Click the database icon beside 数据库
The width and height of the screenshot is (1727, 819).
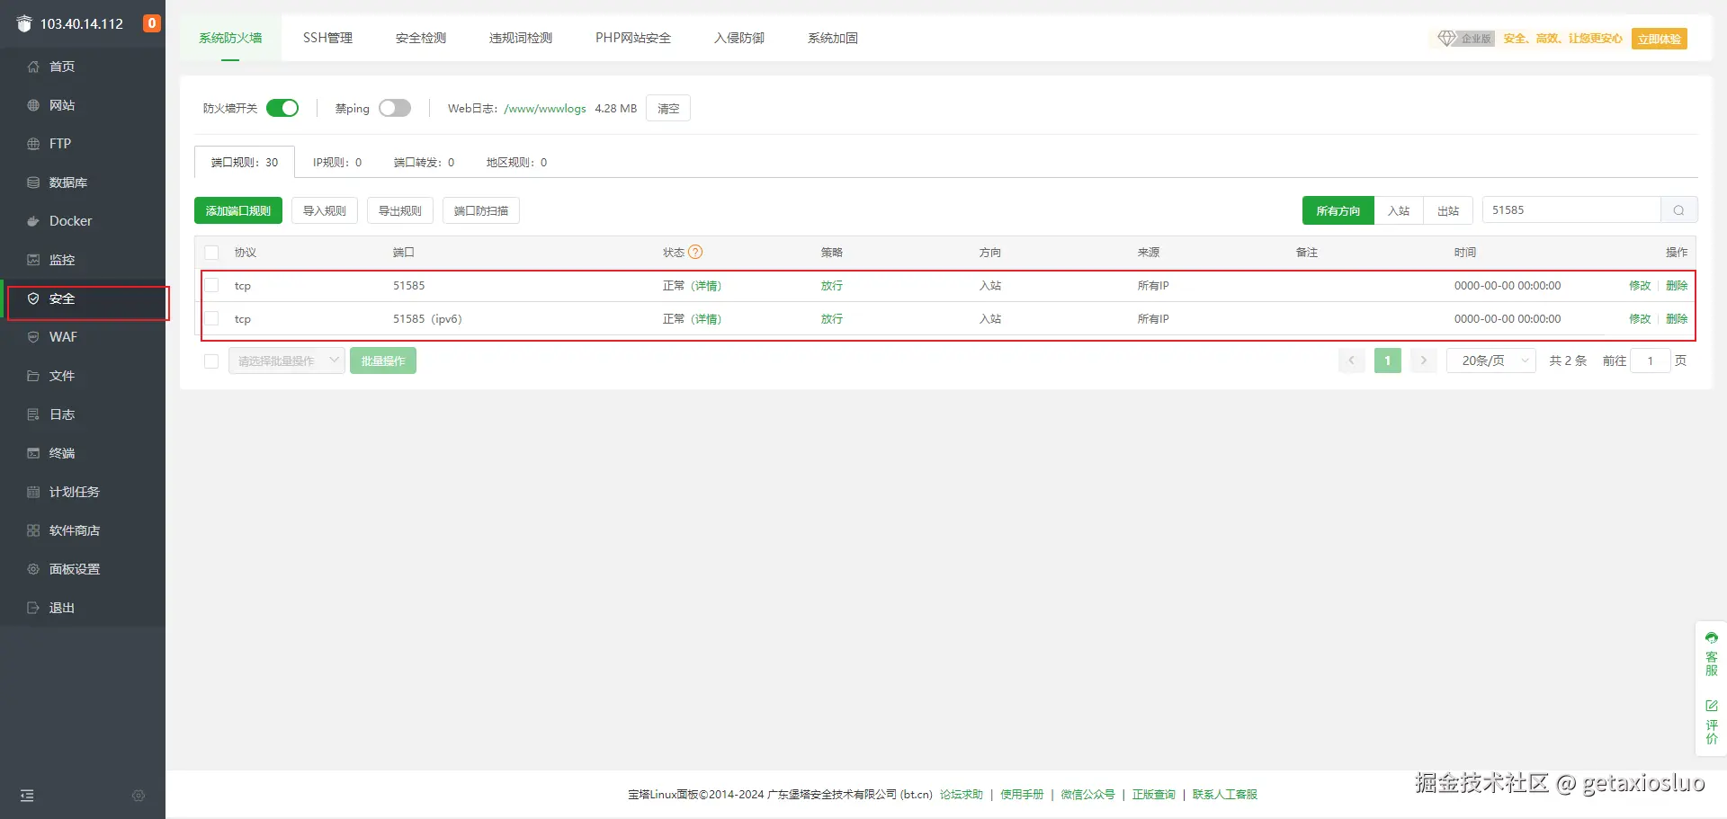(x=33, y=182)
